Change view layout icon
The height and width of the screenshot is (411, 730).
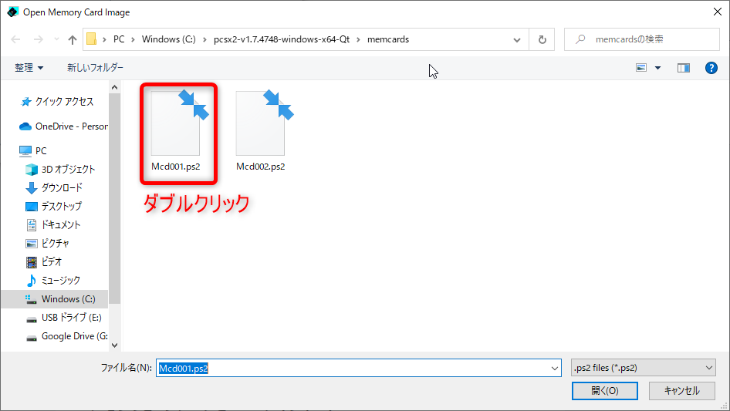point(641,68)
